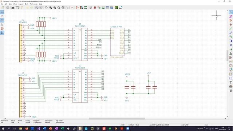Open the Footprint editor icon

coord(86,7)
